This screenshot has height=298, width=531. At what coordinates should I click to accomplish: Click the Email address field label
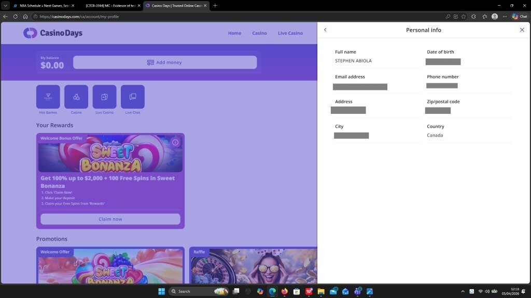350,77
